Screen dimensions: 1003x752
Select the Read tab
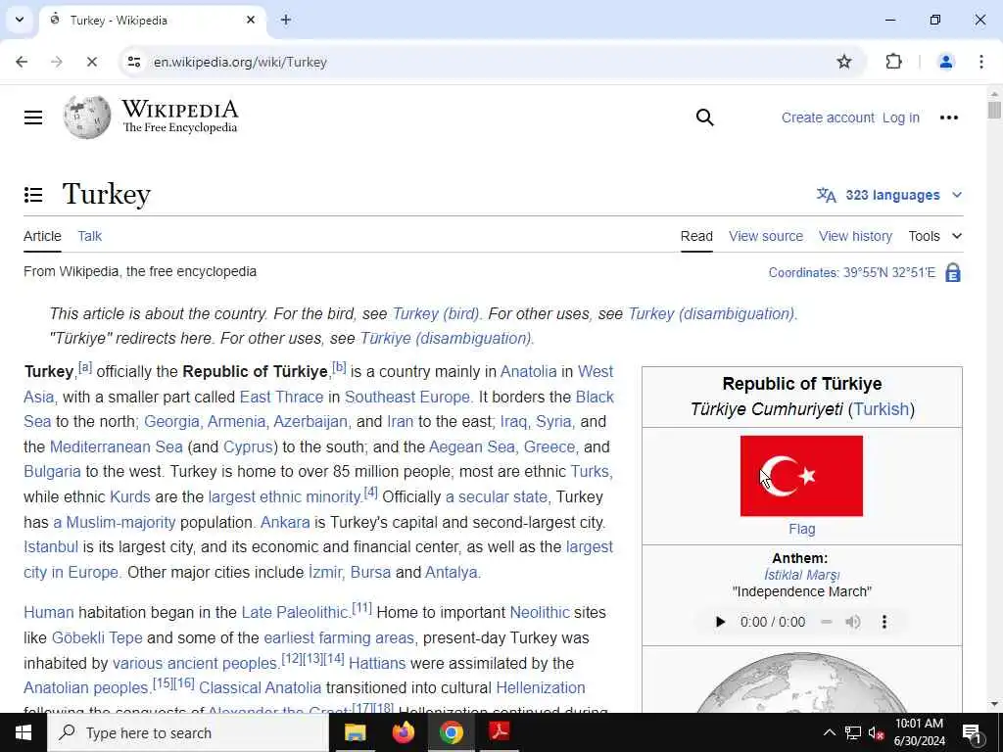(x=696, y=236)
